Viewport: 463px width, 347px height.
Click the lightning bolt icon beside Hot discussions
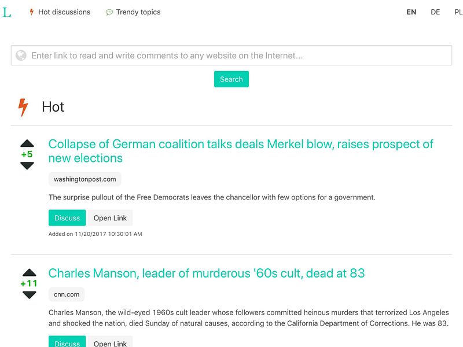[x=32, y=12]
